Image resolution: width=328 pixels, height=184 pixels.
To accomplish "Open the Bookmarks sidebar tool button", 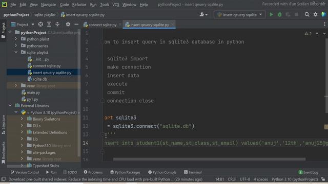I will [x=4, y=153].
